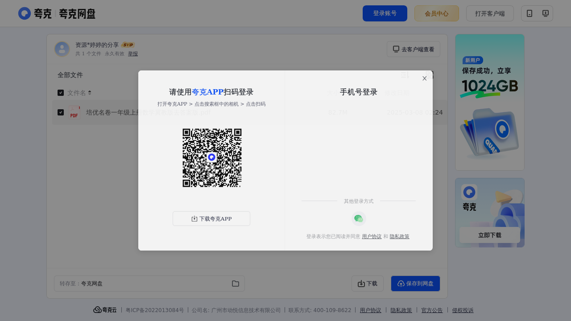Open 用户协议 link in login dialog

click(x=372, y=236)
